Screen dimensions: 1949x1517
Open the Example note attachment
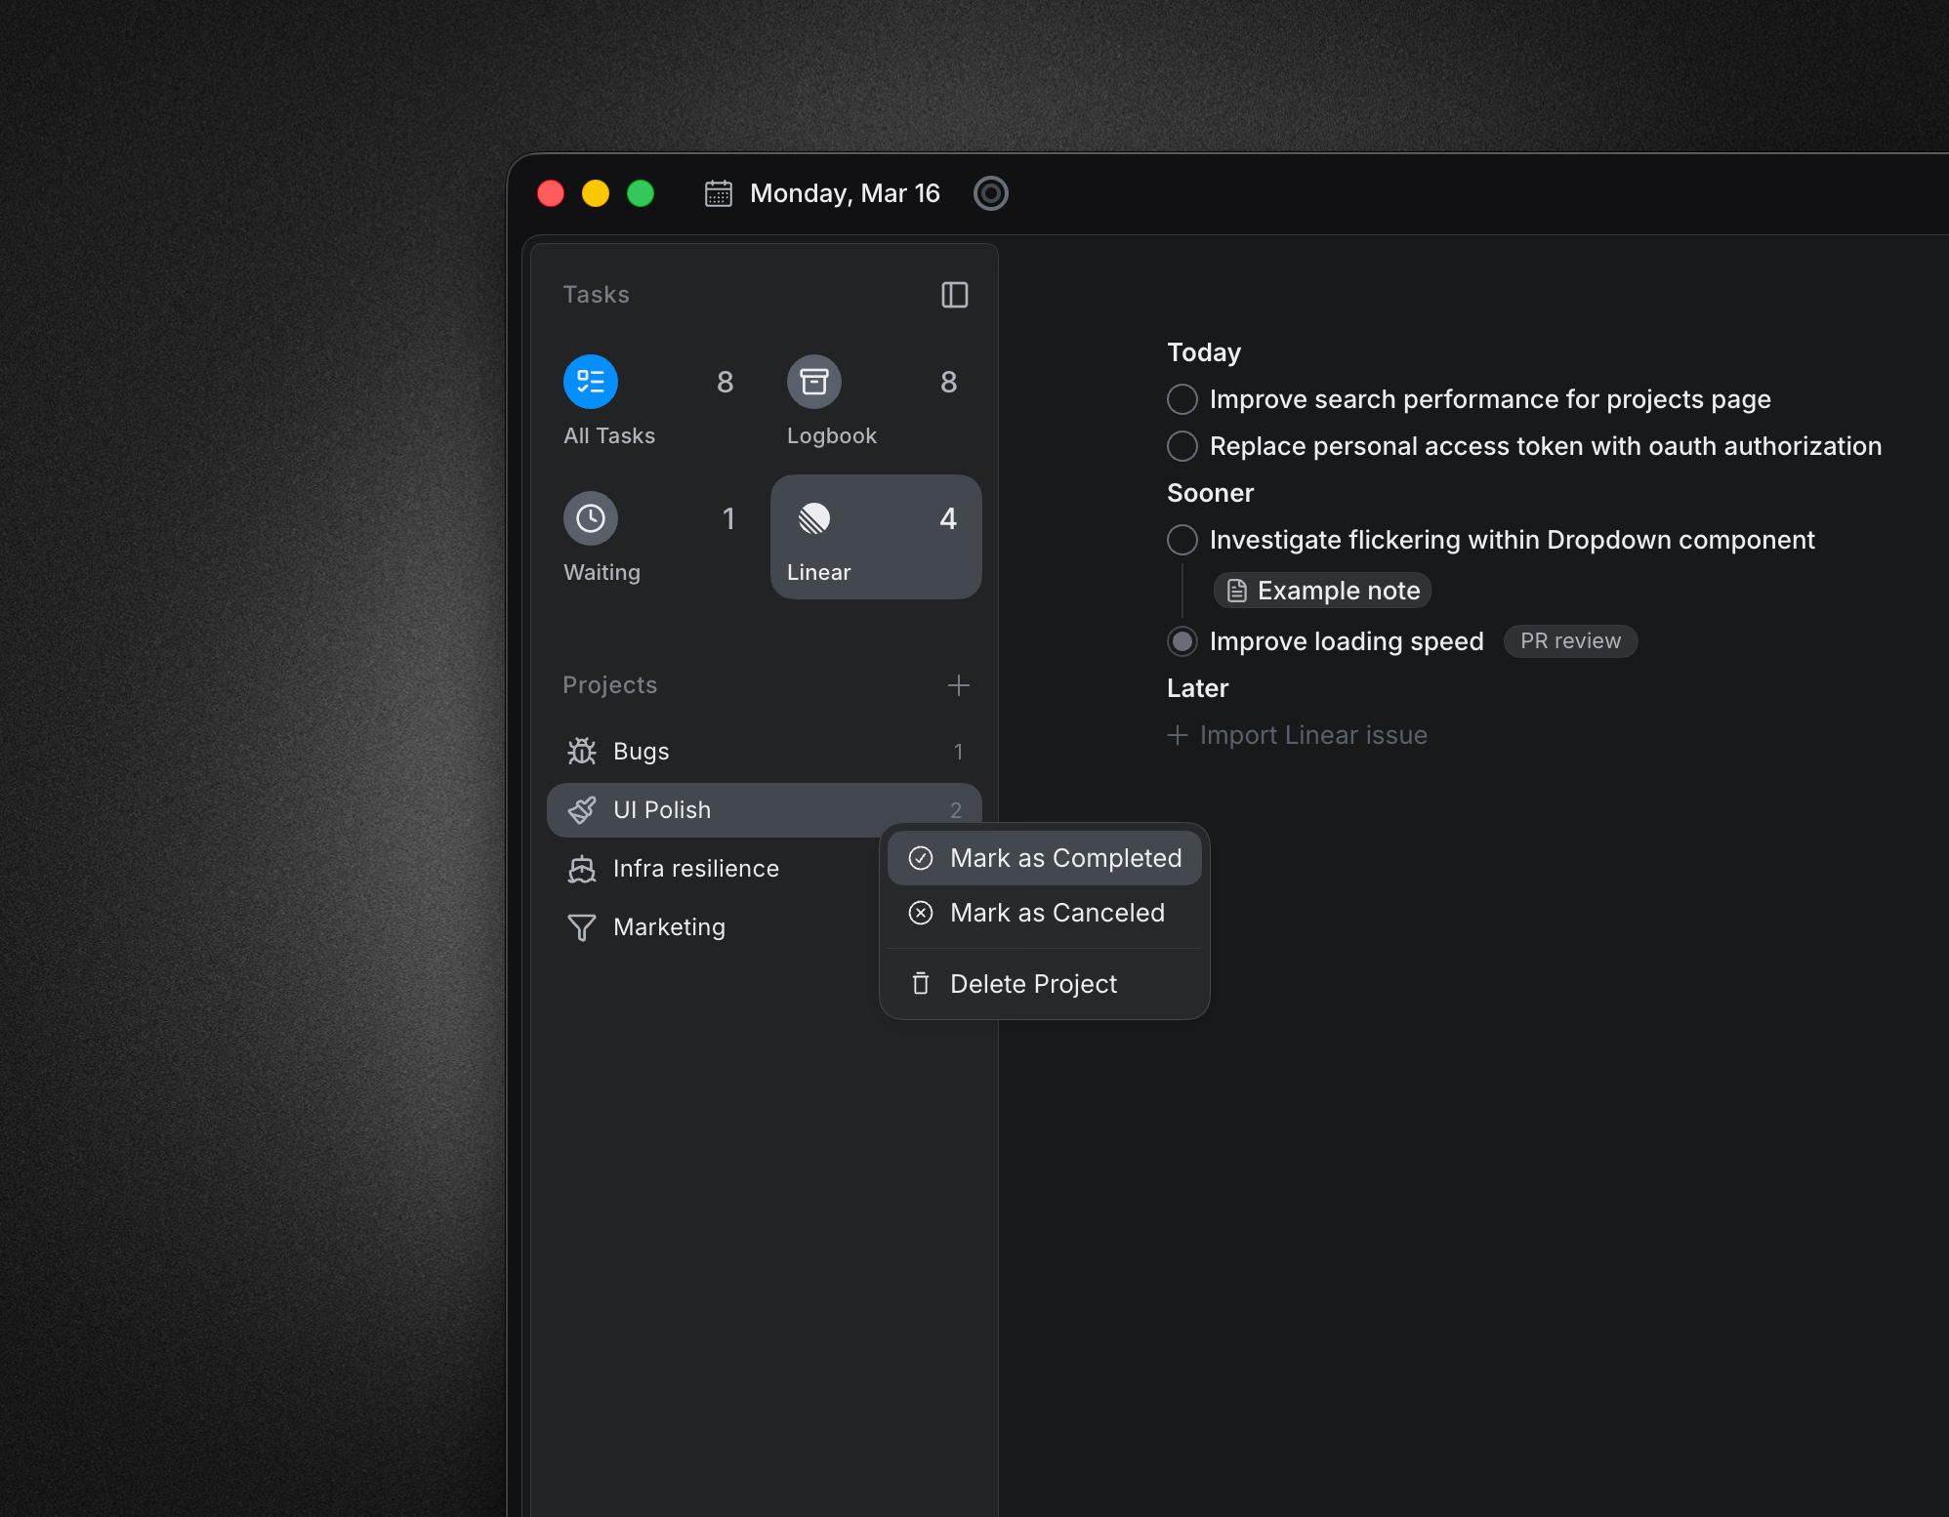click(1323, 591)
